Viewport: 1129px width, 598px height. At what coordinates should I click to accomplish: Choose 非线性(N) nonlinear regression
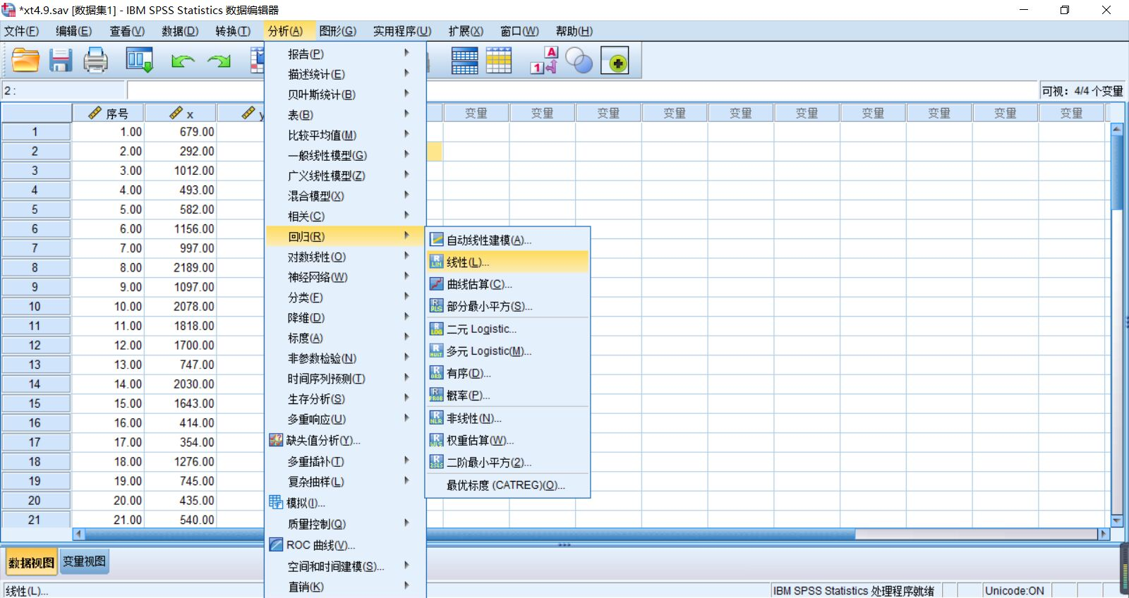tap(507, 418)
